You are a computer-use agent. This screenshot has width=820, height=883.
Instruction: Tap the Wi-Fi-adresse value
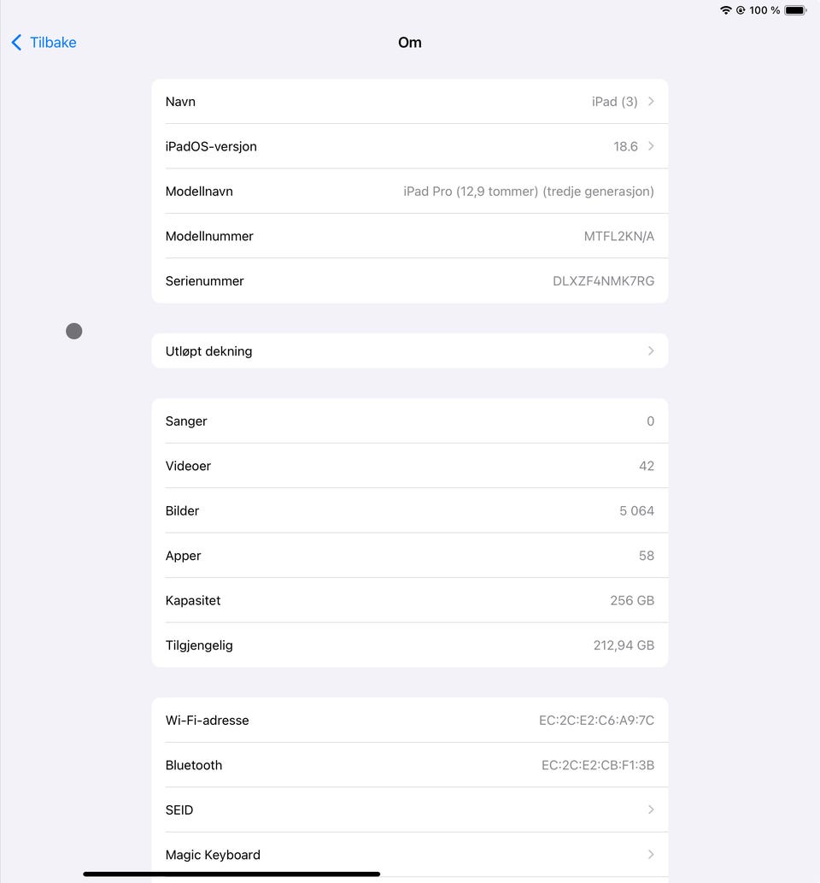(596, 721)
